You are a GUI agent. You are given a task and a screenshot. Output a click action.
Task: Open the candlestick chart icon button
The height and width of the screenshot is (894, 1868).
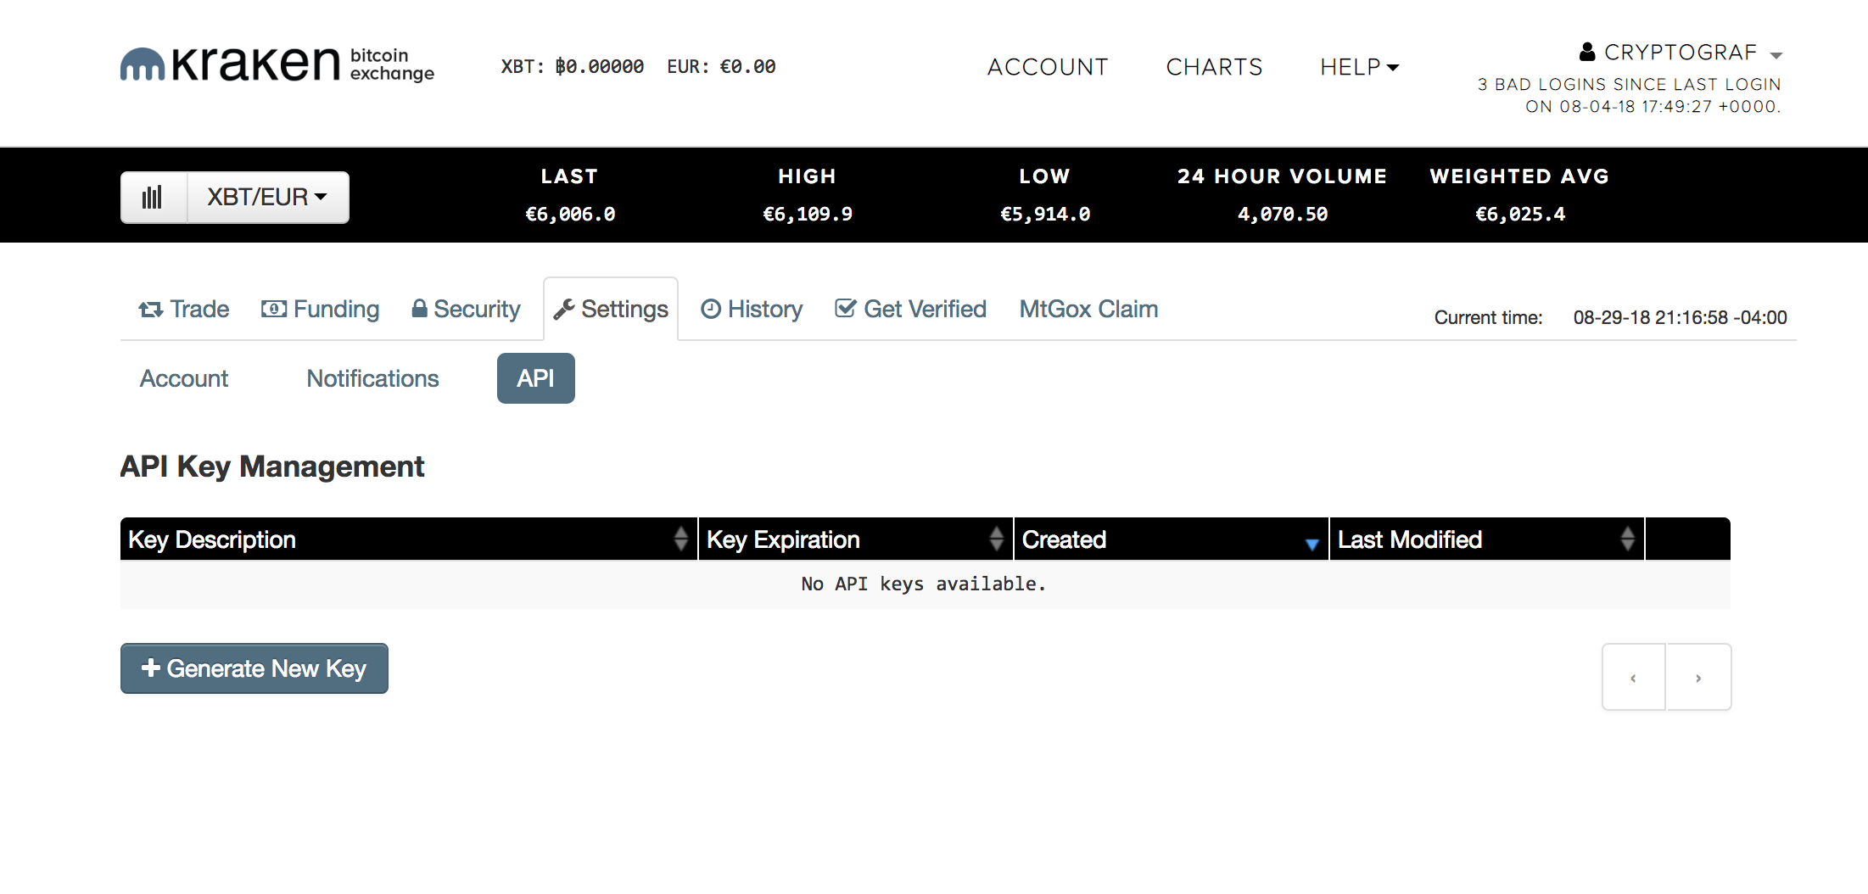[154, 198]
